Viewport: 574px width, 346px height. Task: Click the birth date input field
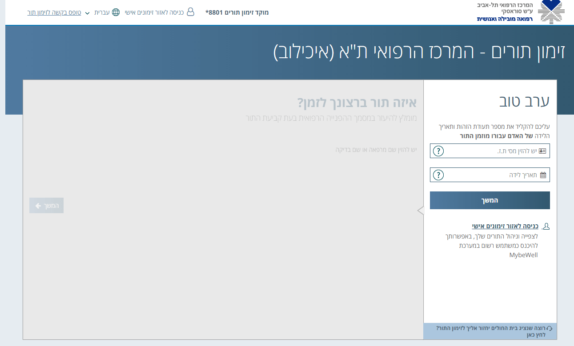pos(490,175)
